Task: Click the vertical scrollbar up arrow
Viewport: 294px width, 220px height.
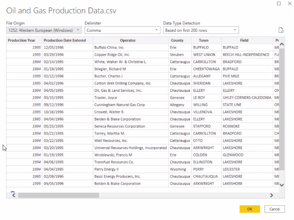Action: 282,44
